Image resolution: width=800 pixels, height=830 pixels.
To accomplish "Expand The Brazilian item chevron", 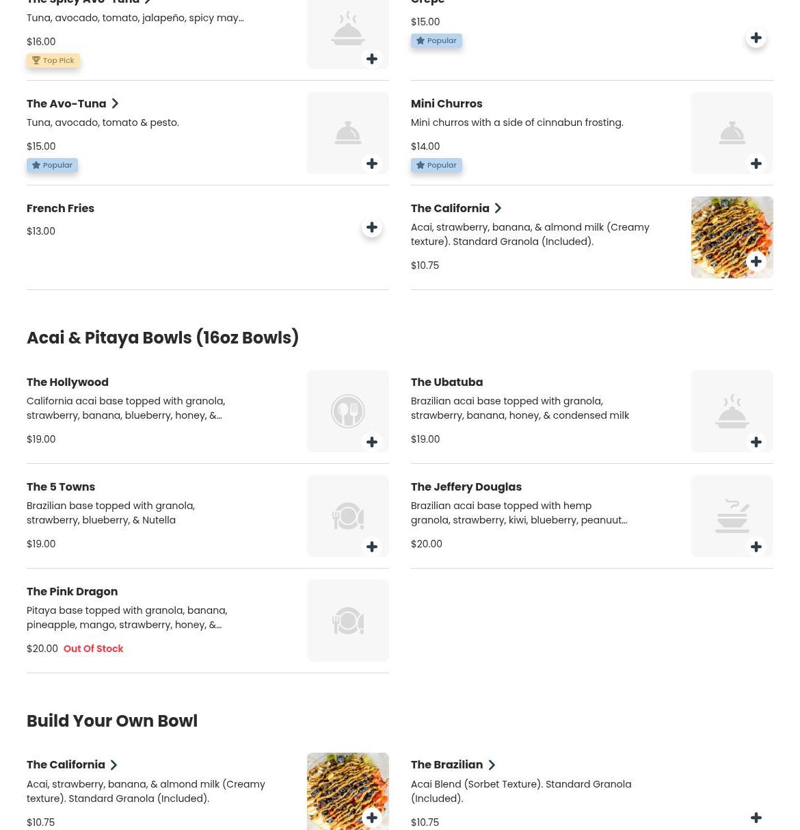I will tap(492, 765).
